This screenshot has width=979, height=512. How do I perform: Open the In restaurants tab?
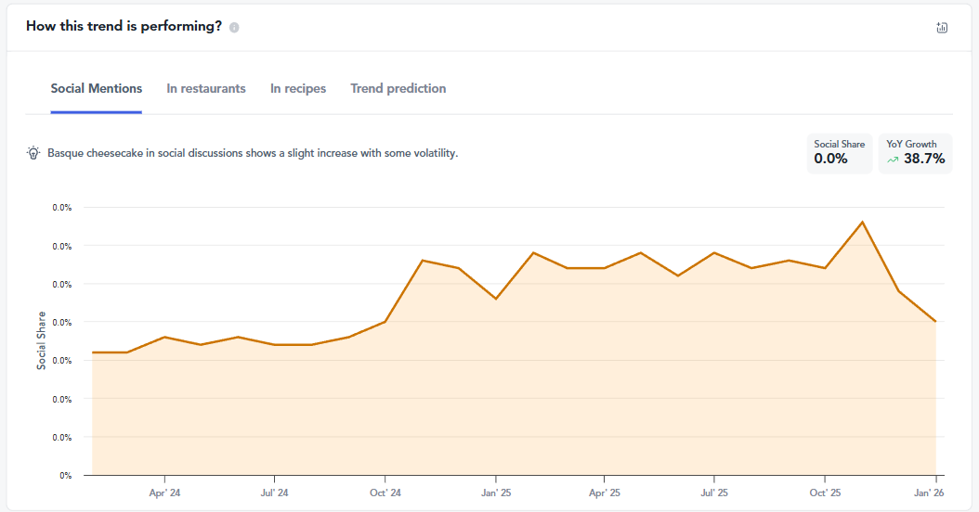coord(206,89)
